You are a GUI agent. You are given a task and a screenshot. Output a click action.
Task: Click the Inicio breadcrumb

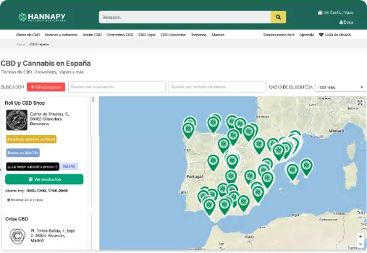(20, 45)
